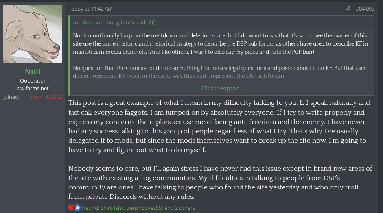Open the Null username profile link
The height and width of the screenshot is (213, 383).
coord(33,72)
